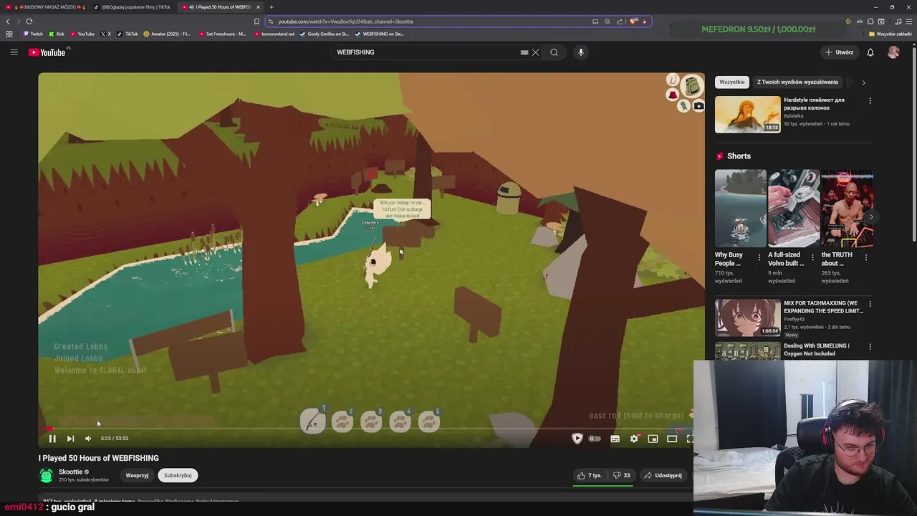Click the Brave shields icon in address bar
Viewport: 917px width, 516px height.
click(633, 21)
